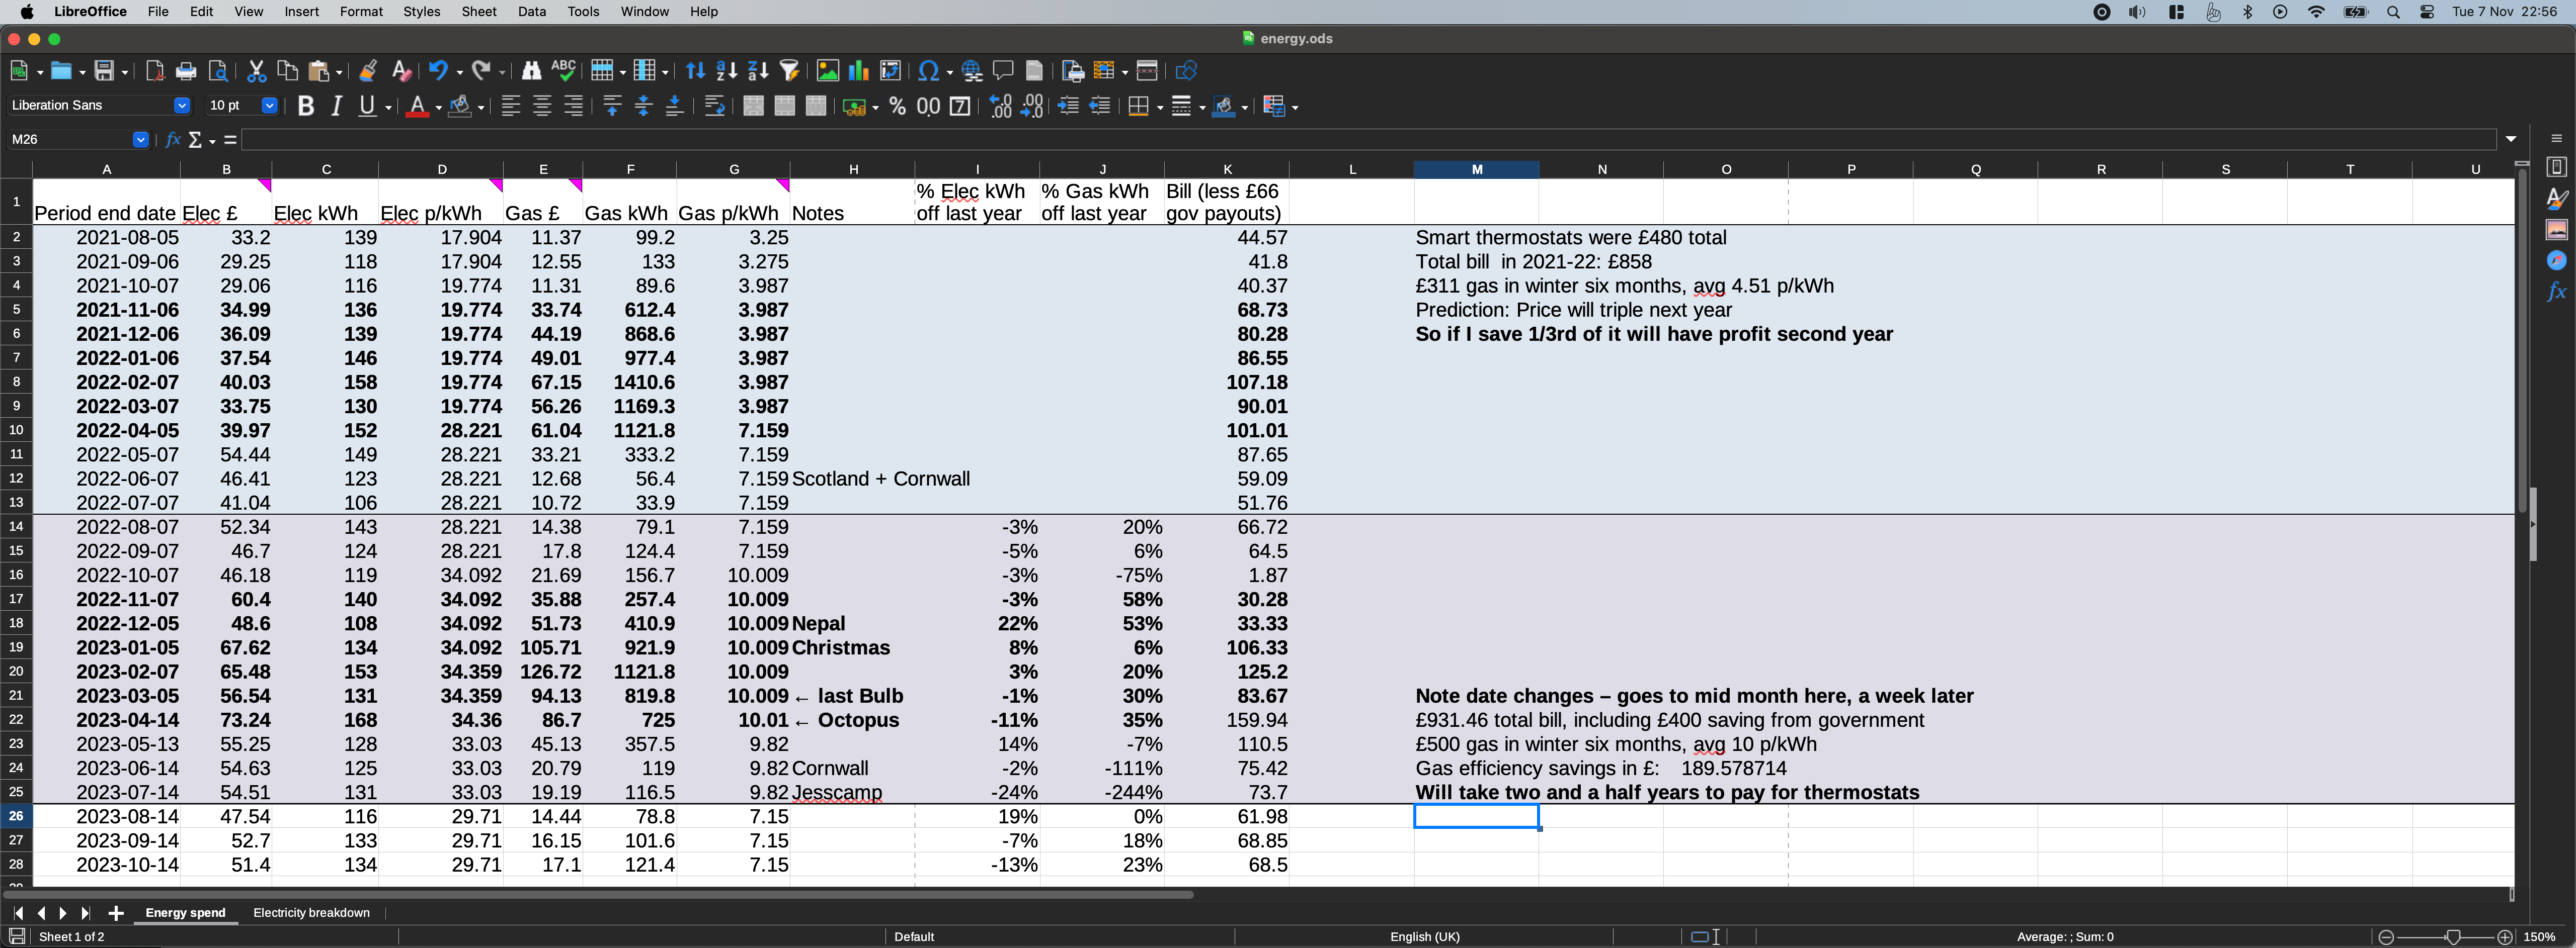Center cell text horizontally
This screenshot has height=948, width=2576.
coord(542,106)
